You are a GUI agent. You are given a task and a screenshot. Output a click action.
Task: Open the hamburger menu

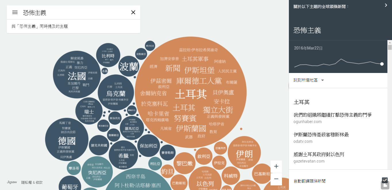(15, 12)
